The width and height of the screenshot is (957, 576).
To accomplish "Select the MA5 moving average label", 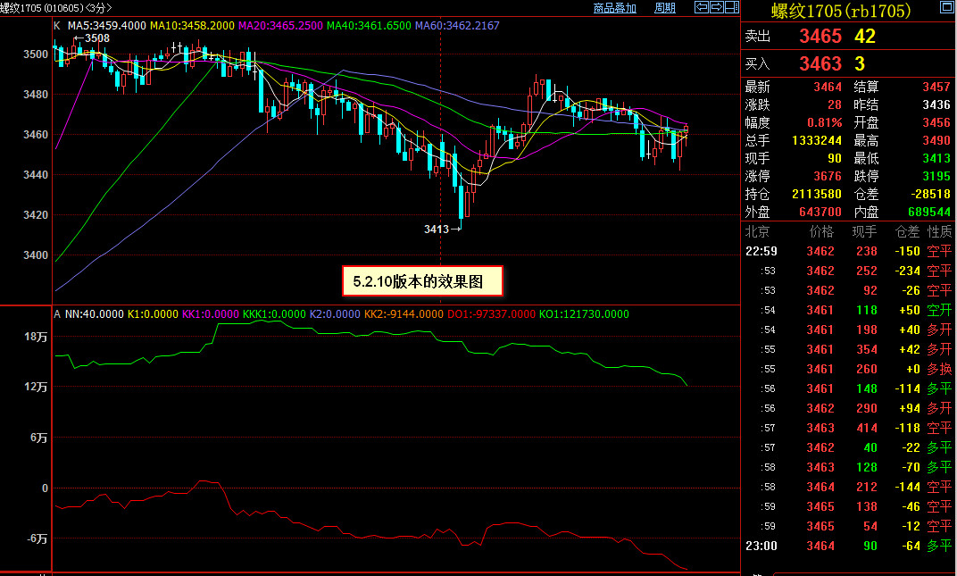I will click(105, 25).
